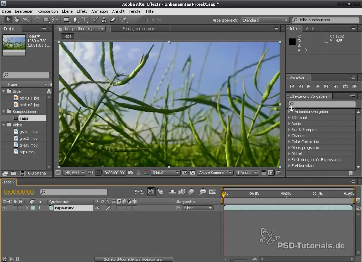
Task: Toggle fast previews button in viewer
Action: (x=271, y=173)
